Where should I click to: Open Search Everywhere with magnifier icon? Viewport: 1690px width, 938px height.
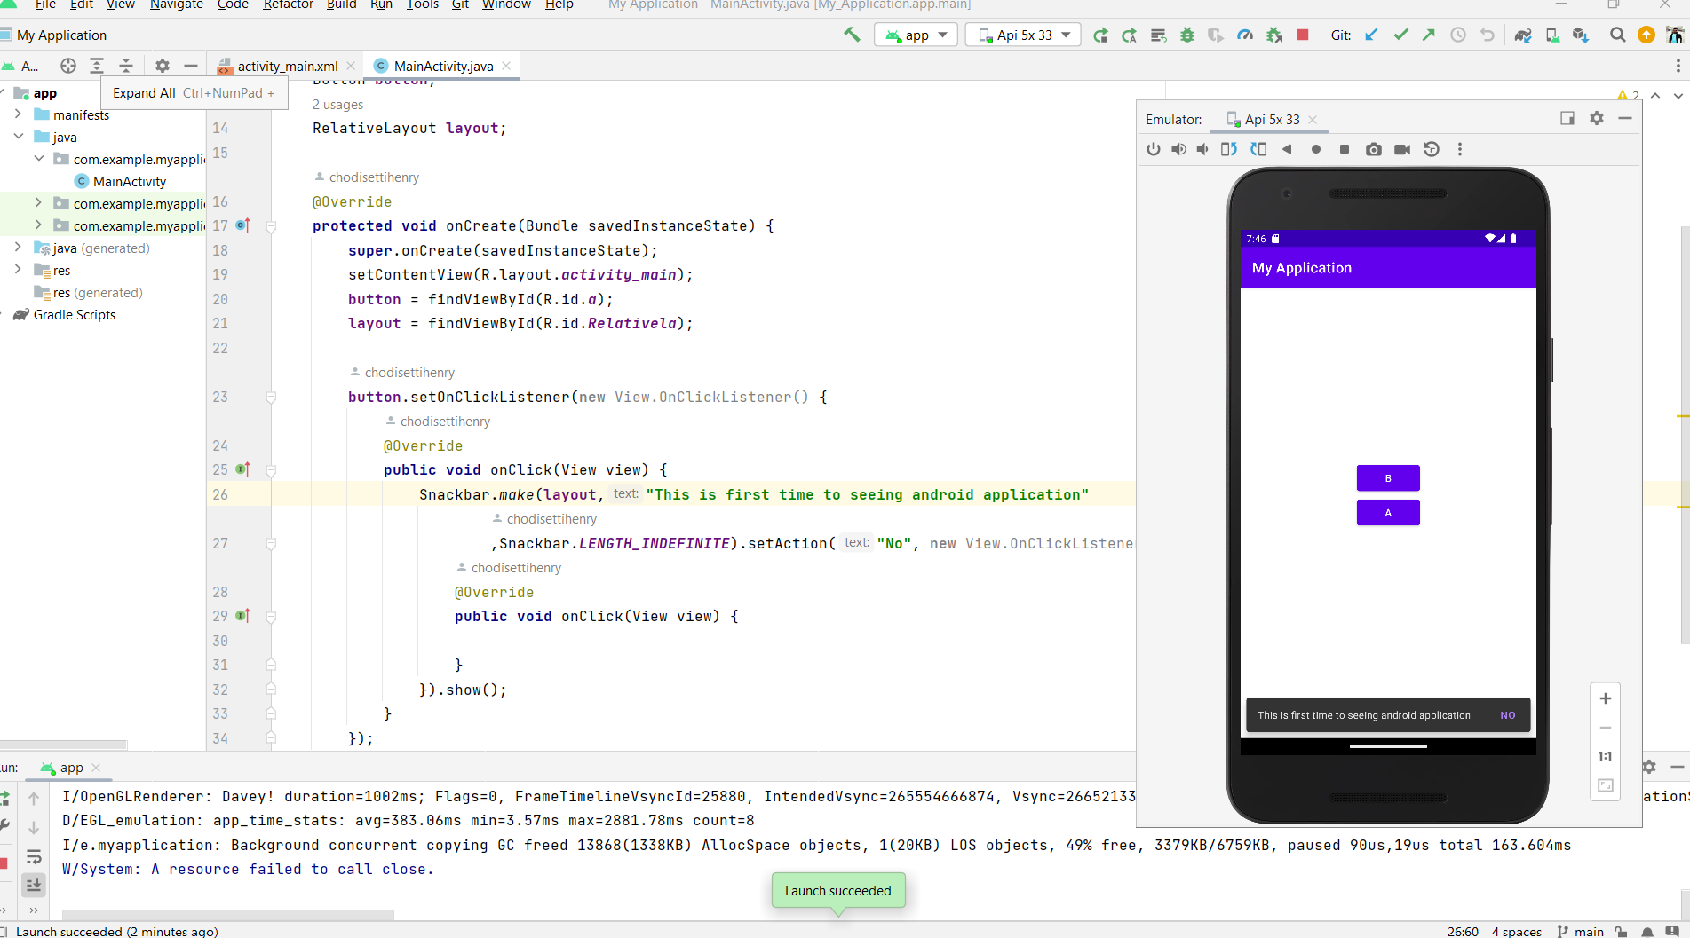[x=1618, y=35]
